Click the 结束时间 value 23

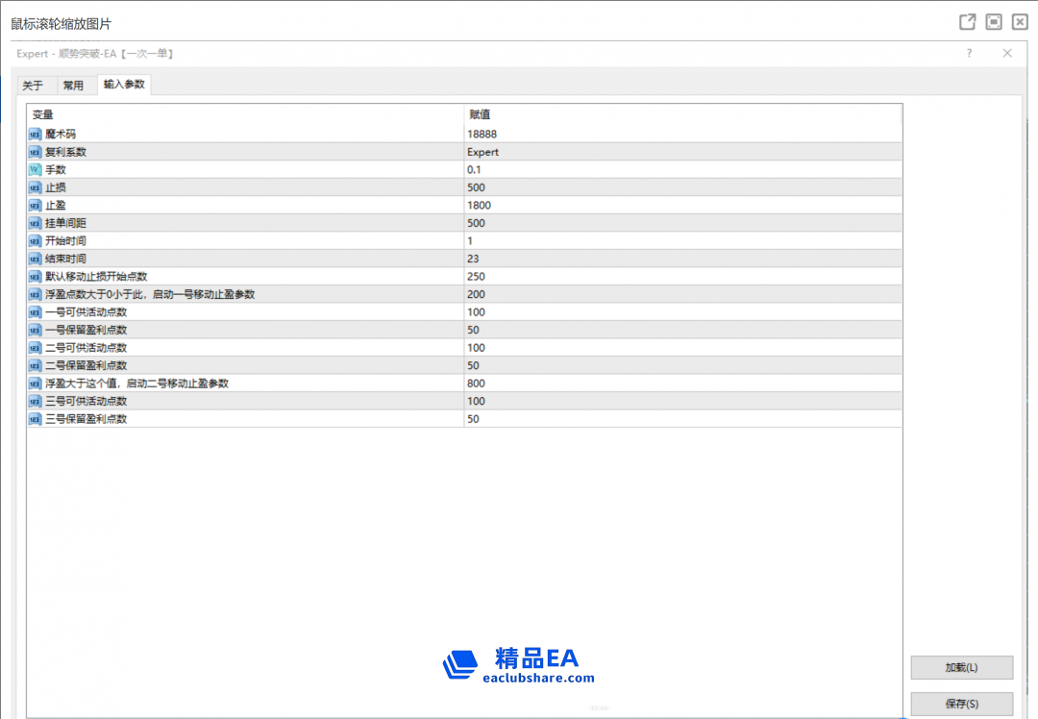pos(473,259)
